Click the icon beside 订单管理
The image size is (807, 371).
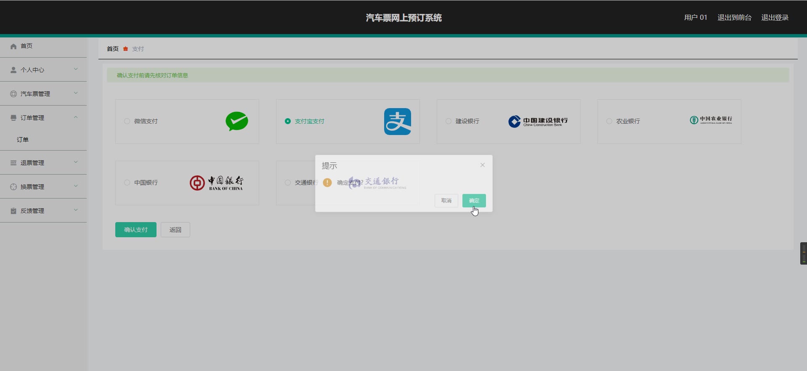coord(13,118)
